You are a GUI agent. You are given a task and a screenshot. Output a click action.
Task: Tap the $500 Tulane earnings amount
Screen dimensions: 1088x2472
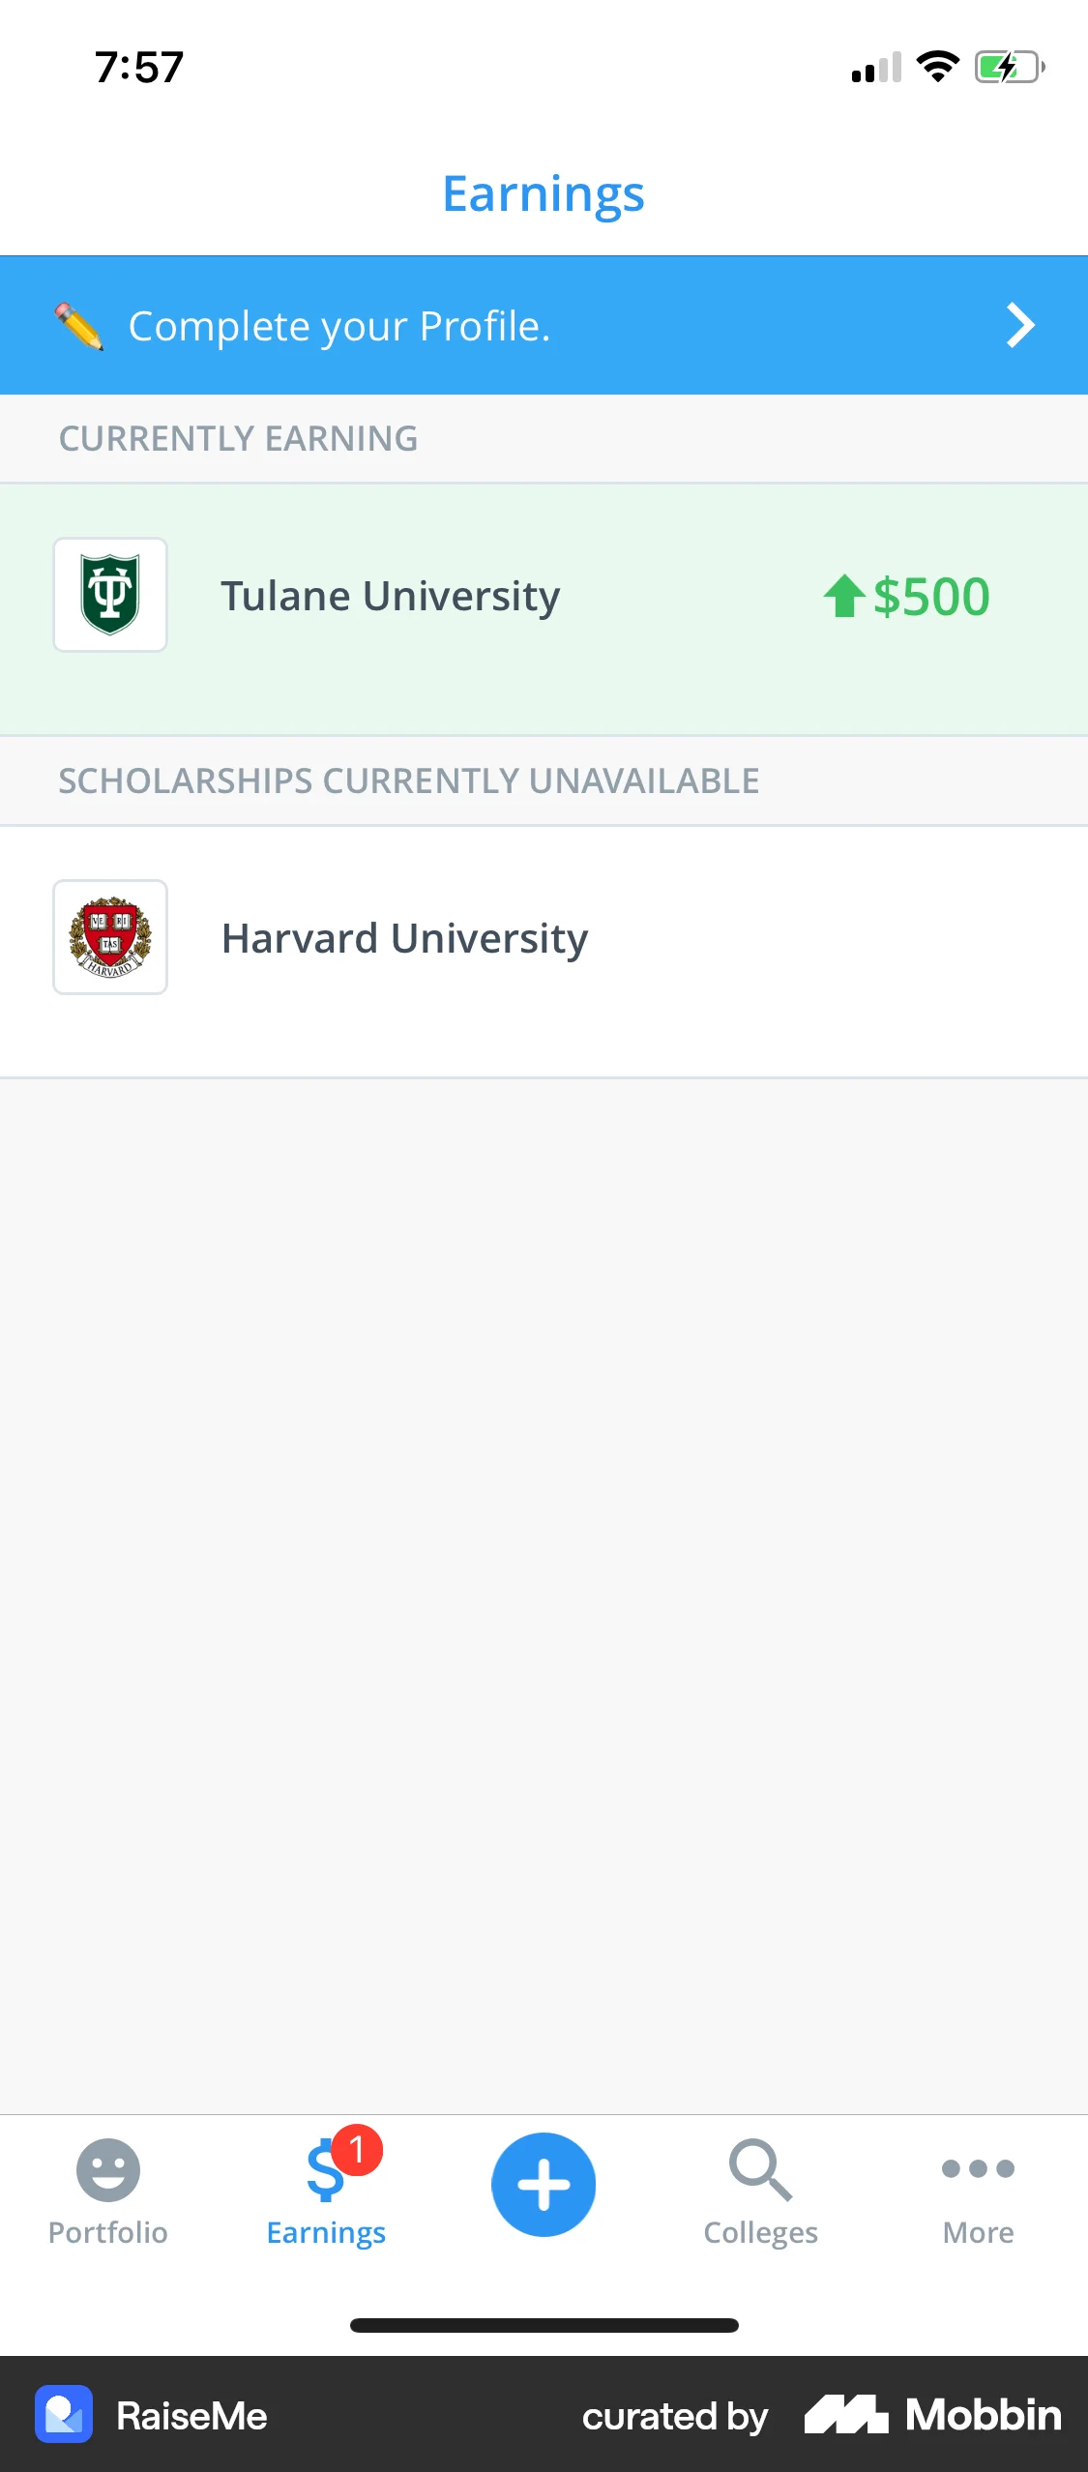coord(930,596)
